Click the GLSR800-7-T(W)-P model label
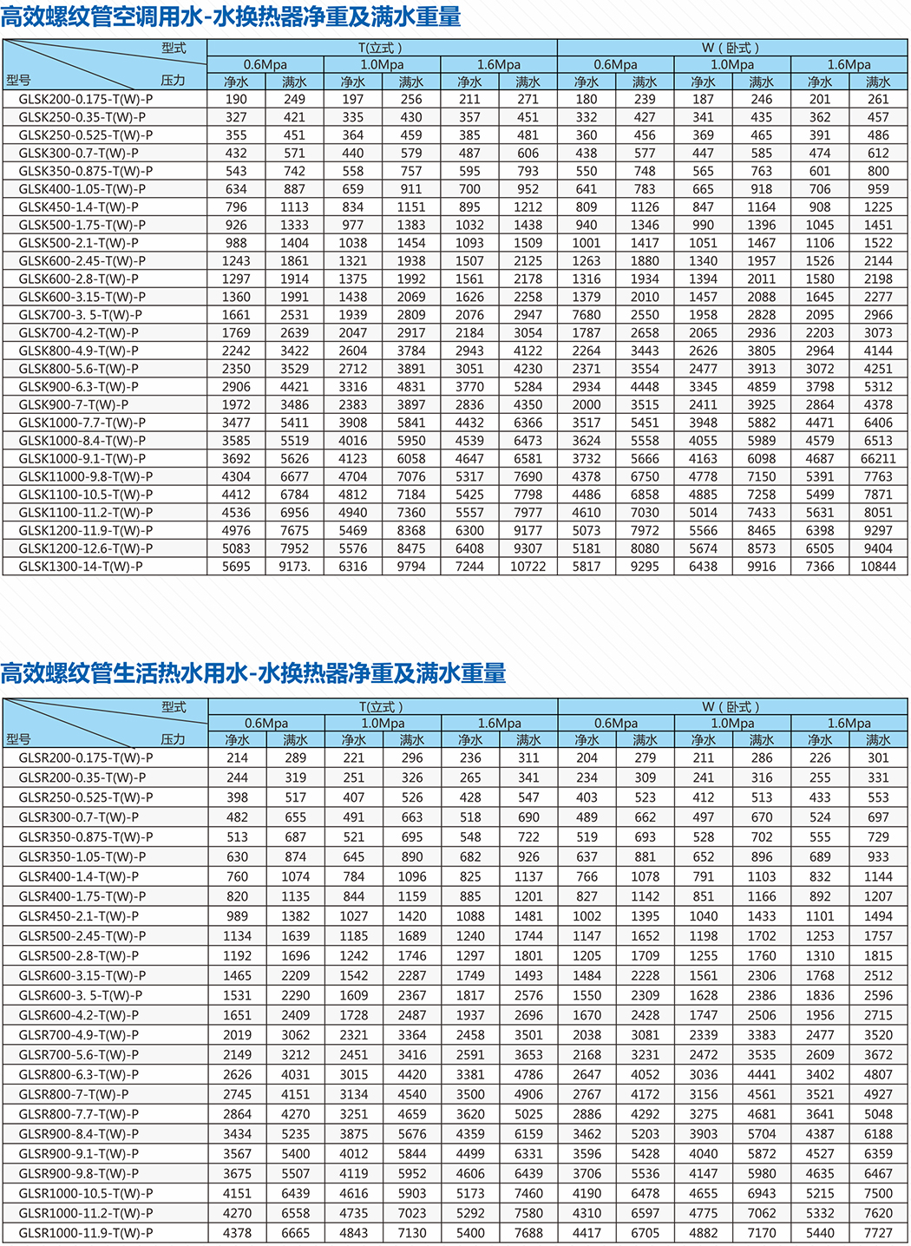Screen dimensions: 911x1246 (x=73, y=1094)
